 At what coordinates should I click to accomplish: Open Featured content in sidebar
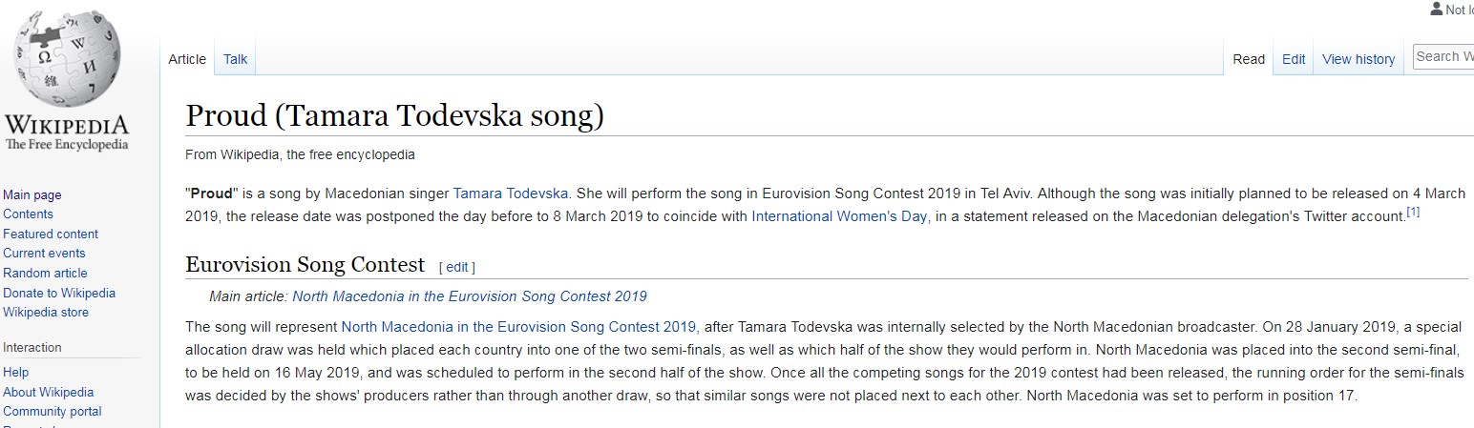[x=51, y=234]
